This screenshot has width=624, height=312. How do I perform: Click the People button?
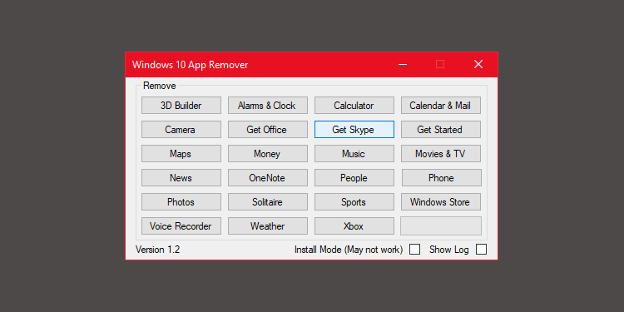click(354, 178)
